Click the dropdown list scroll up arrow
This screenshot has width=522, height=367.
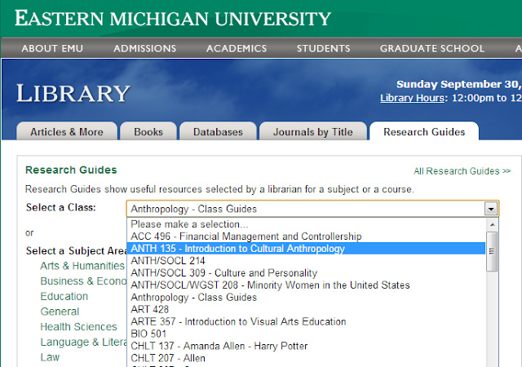[x=492, y=225]
